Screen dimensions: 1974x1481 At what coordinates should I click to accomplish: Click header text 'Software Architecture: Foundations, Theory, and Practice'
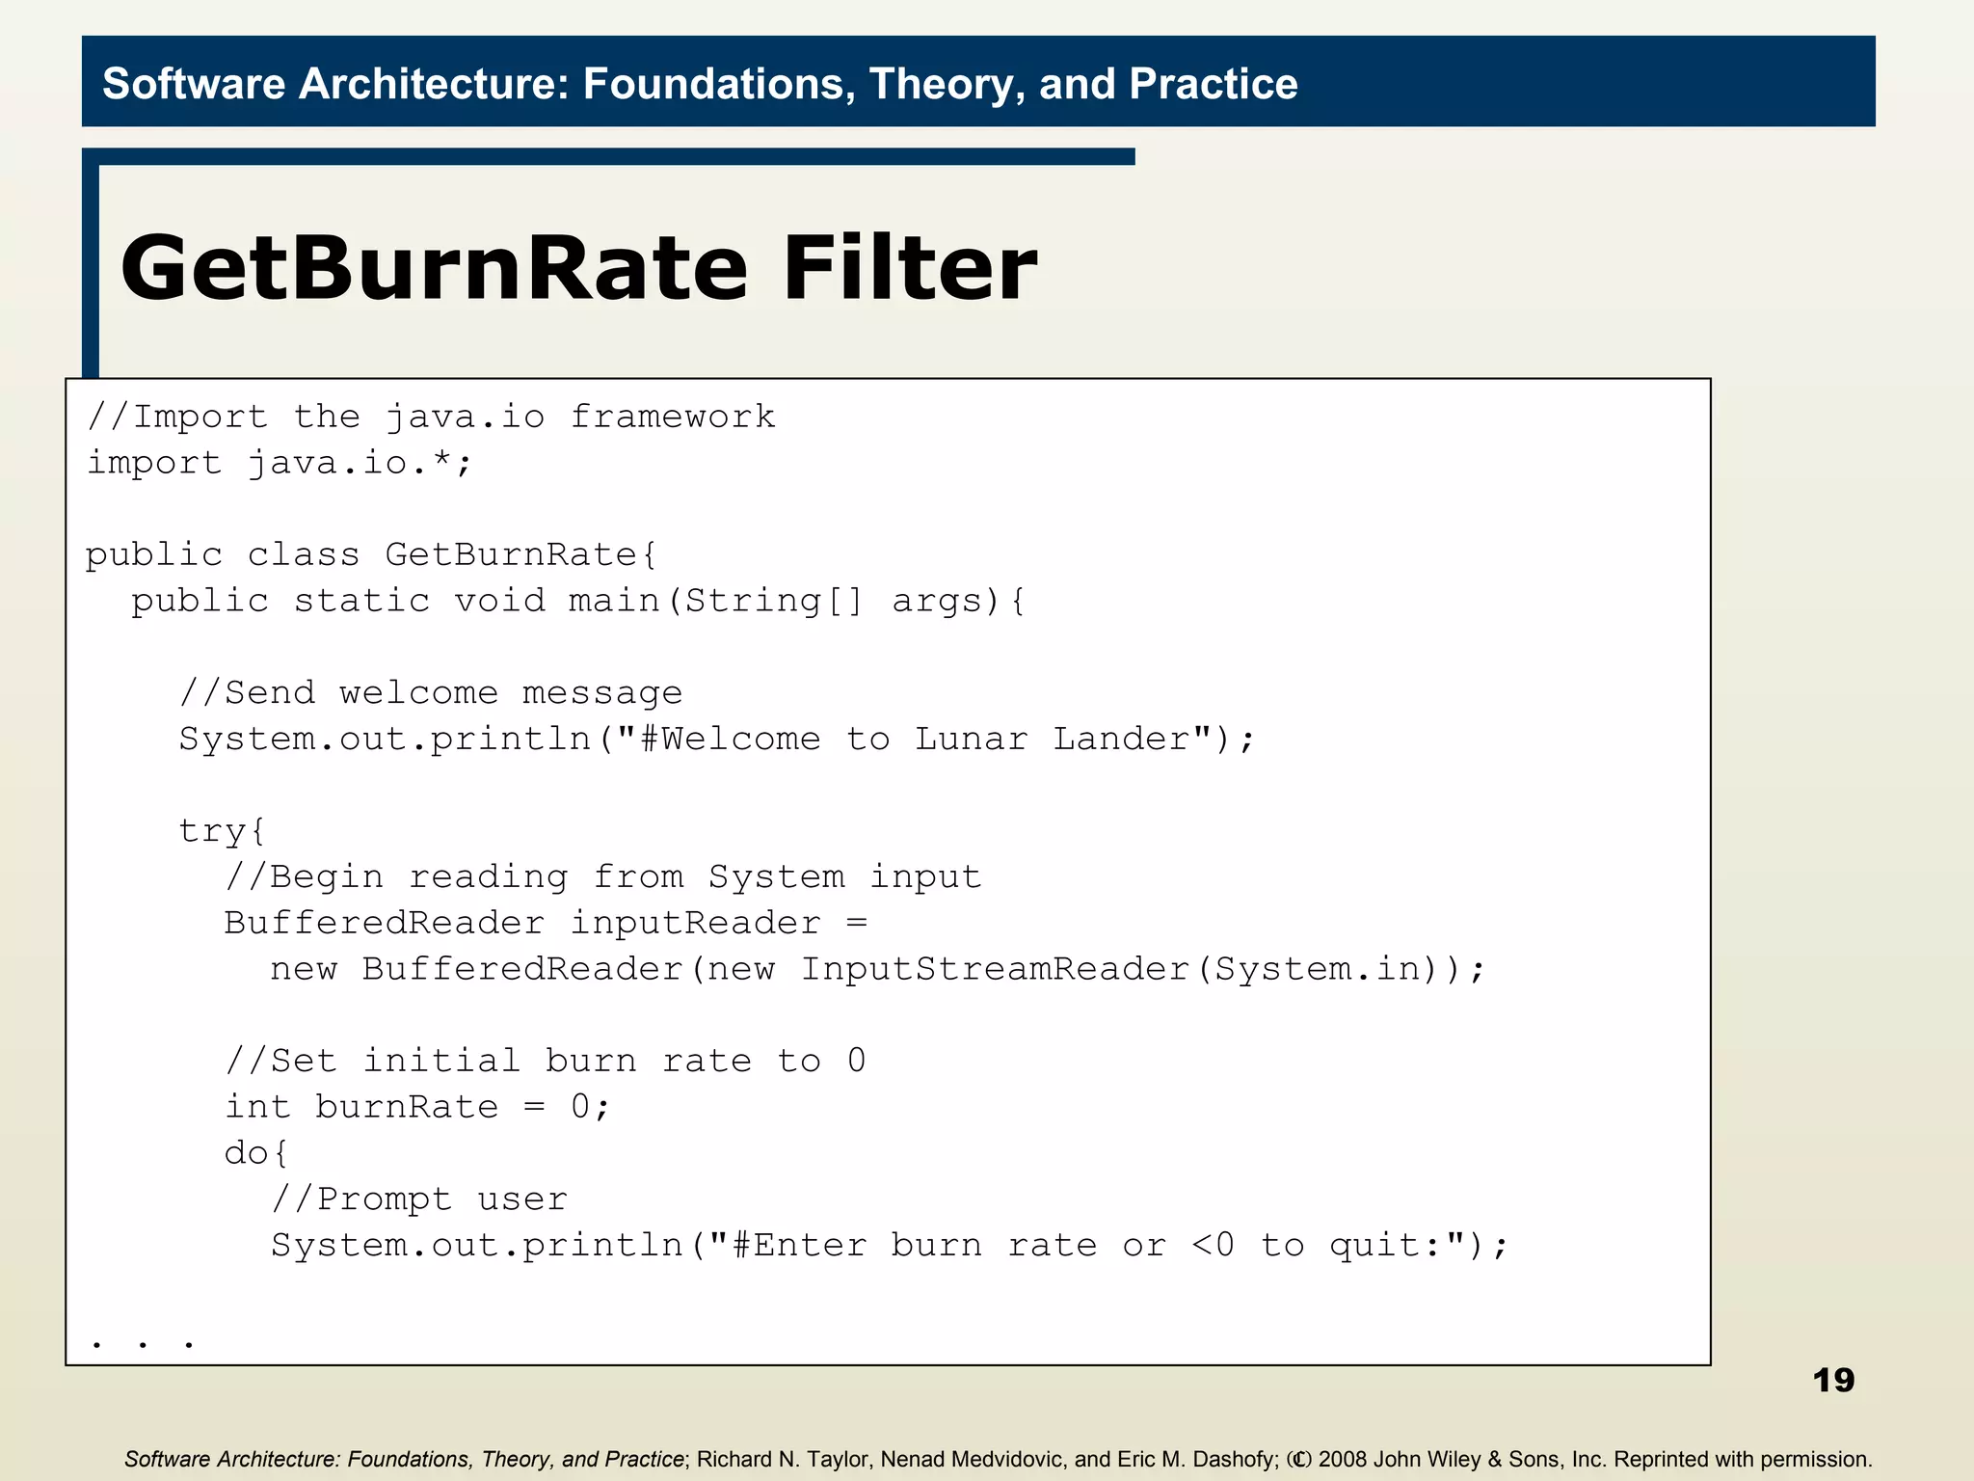pyautogui.click(x=700, y=84)
